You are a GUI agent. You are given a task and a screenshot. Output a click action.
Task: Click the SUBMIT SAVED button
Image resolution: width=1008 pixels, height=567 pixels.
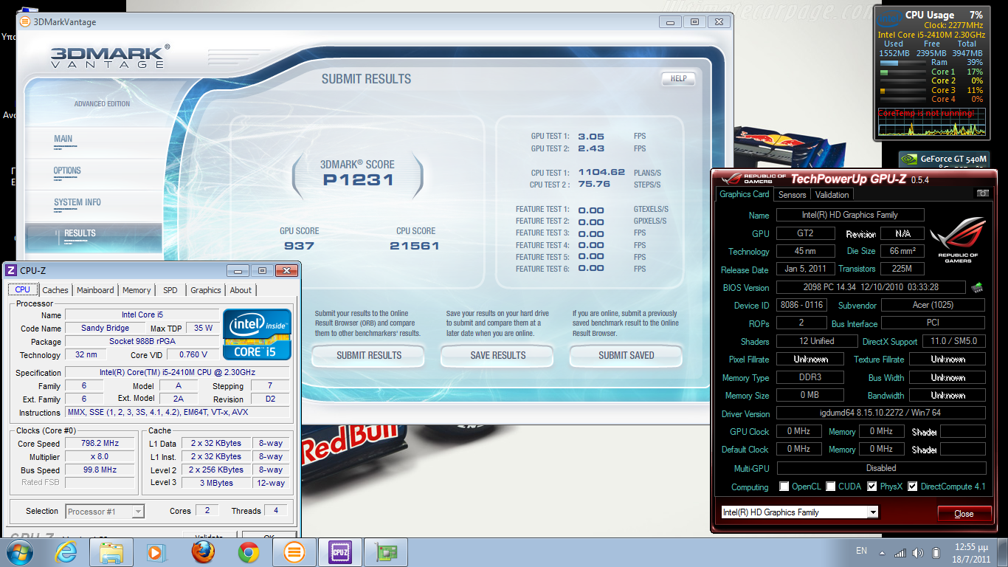point(626,355)
